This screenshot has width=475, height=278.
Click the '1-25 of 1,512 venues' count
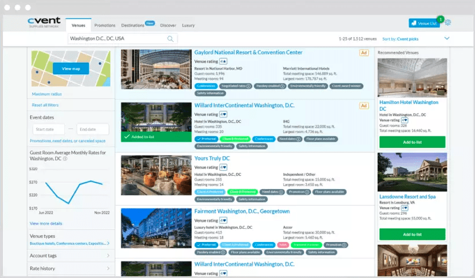[x=357, y=39]
